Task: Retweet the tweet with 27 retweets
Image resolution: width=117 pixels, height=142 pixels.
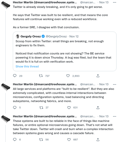Action: click(x=41, y=108)
